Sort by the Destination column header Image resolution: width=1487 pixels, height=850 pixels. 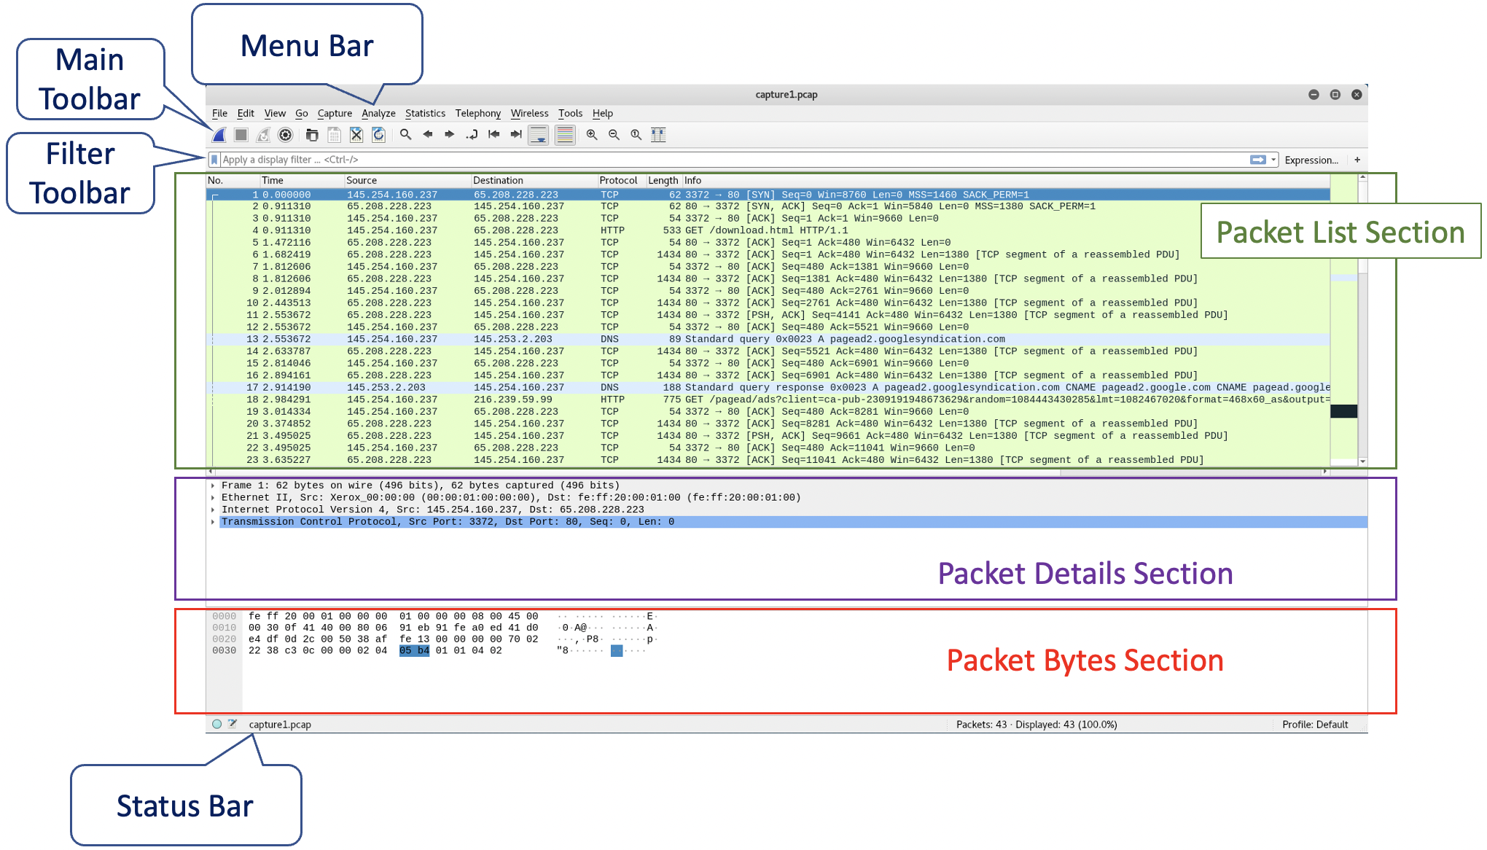[534, 181]
